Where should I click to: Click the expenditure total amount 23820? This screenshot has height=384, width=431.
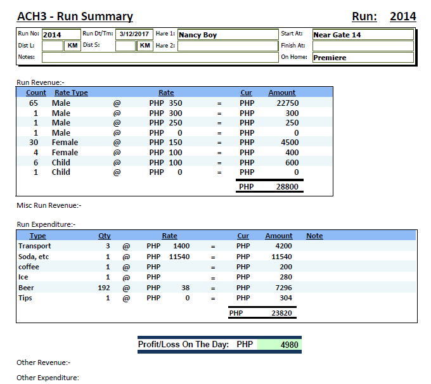coord(280,313)
